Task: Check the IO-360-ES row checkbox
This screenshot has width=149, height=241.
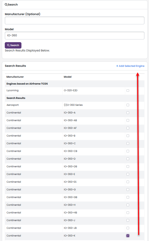Action: (x=128, y=182)
